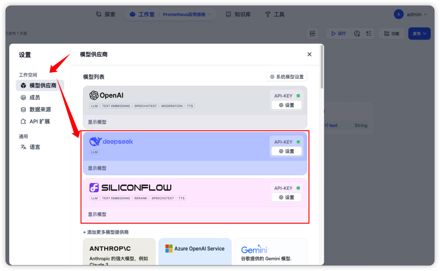Viewport: 440px width, 271px height.
Task: Open 设置 for the DeepSeek provider
Action: 286,151
